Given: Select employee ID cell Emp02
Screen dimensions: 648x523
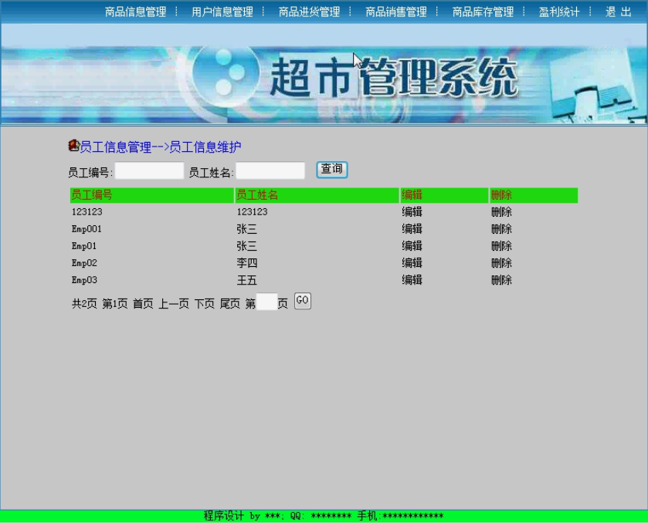Looking at the screenshot, I should pyautogui.click(x=84, y=263).
